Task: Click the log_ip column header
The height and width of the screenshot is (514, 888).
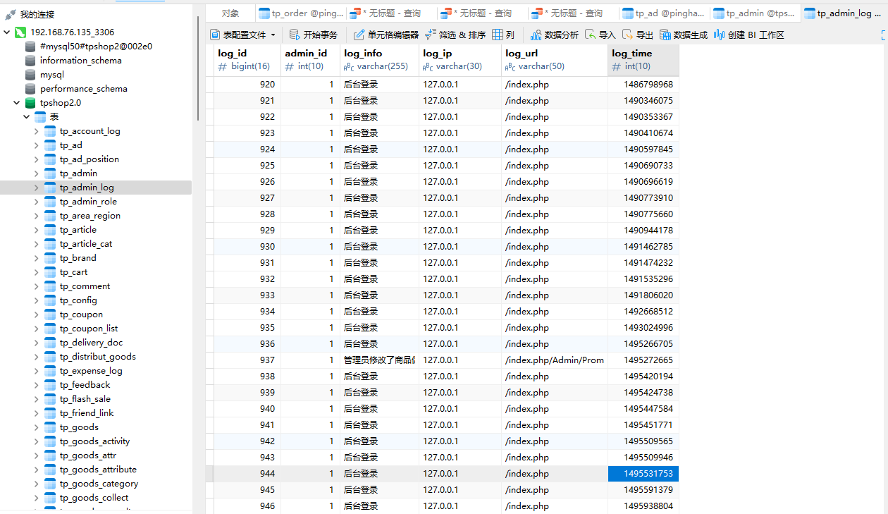Action: (460, 60)
